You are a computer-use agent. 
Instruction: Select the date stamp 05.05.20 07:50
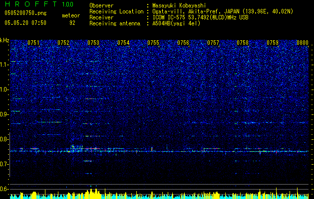pyautogui.click(x=25, y=23)
